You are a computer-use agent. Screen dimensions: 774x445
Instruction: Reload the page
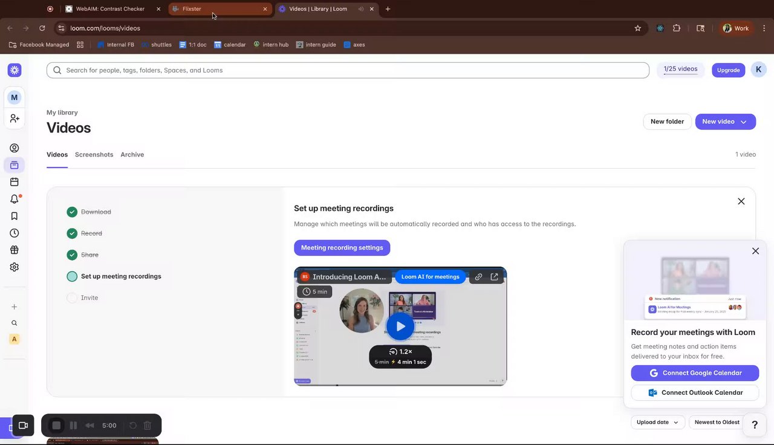[x=42, y=28]
